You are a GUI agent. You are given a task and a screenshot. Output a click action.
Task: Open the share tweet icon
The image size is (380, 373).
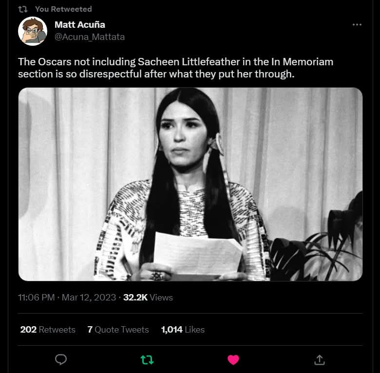click(320, 360)
